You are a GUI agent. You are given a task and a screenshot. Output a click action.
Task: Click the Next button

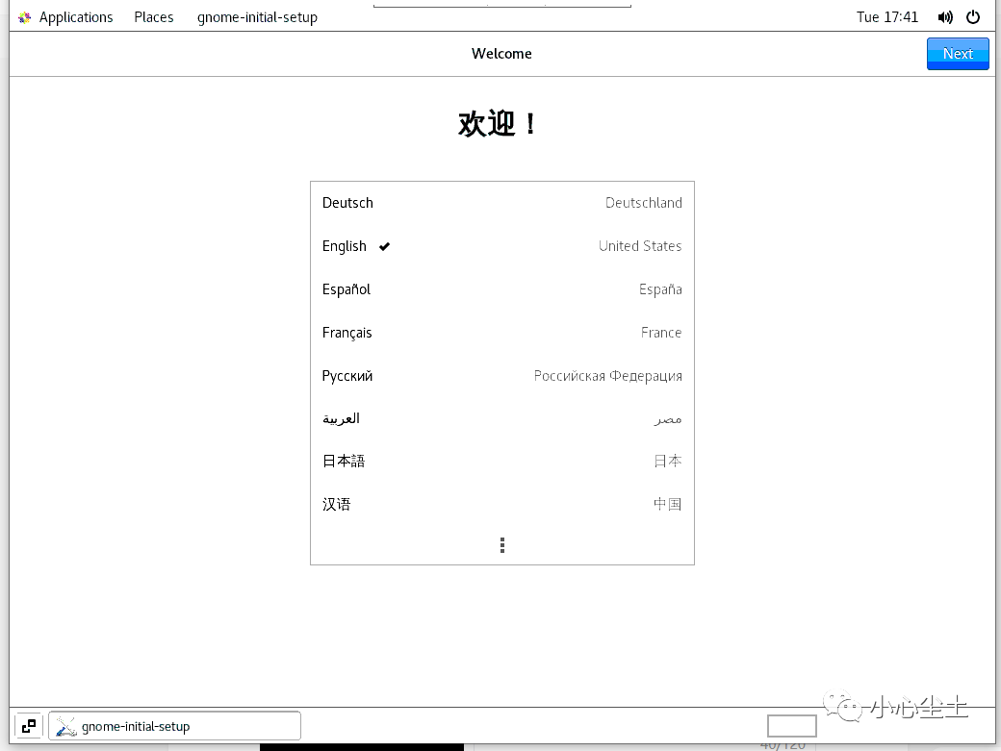[958, 54]
